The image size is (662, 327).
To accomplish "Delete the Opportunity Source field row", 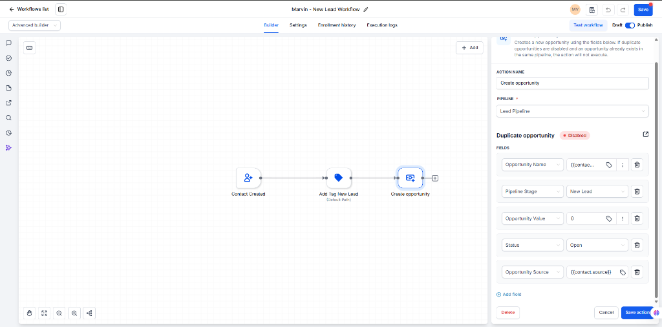I will tap(637, 272).
